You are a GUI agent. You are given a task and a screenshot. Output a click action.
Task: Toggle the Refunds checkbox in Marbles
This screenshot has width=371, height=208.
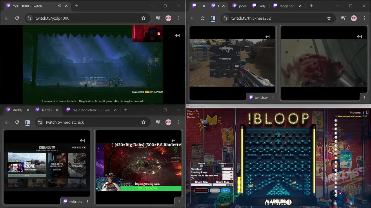click(201, 166)
